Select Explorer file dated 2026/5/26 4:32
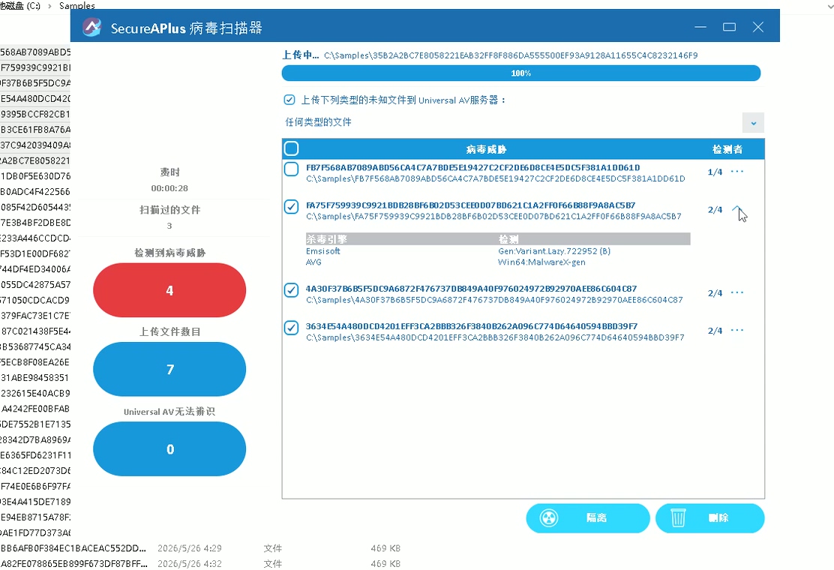The image size is (834, 570). click(x=200, y=563)
